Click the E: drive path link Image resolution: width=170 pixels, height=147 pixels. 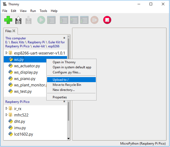(x=6, y=42)
